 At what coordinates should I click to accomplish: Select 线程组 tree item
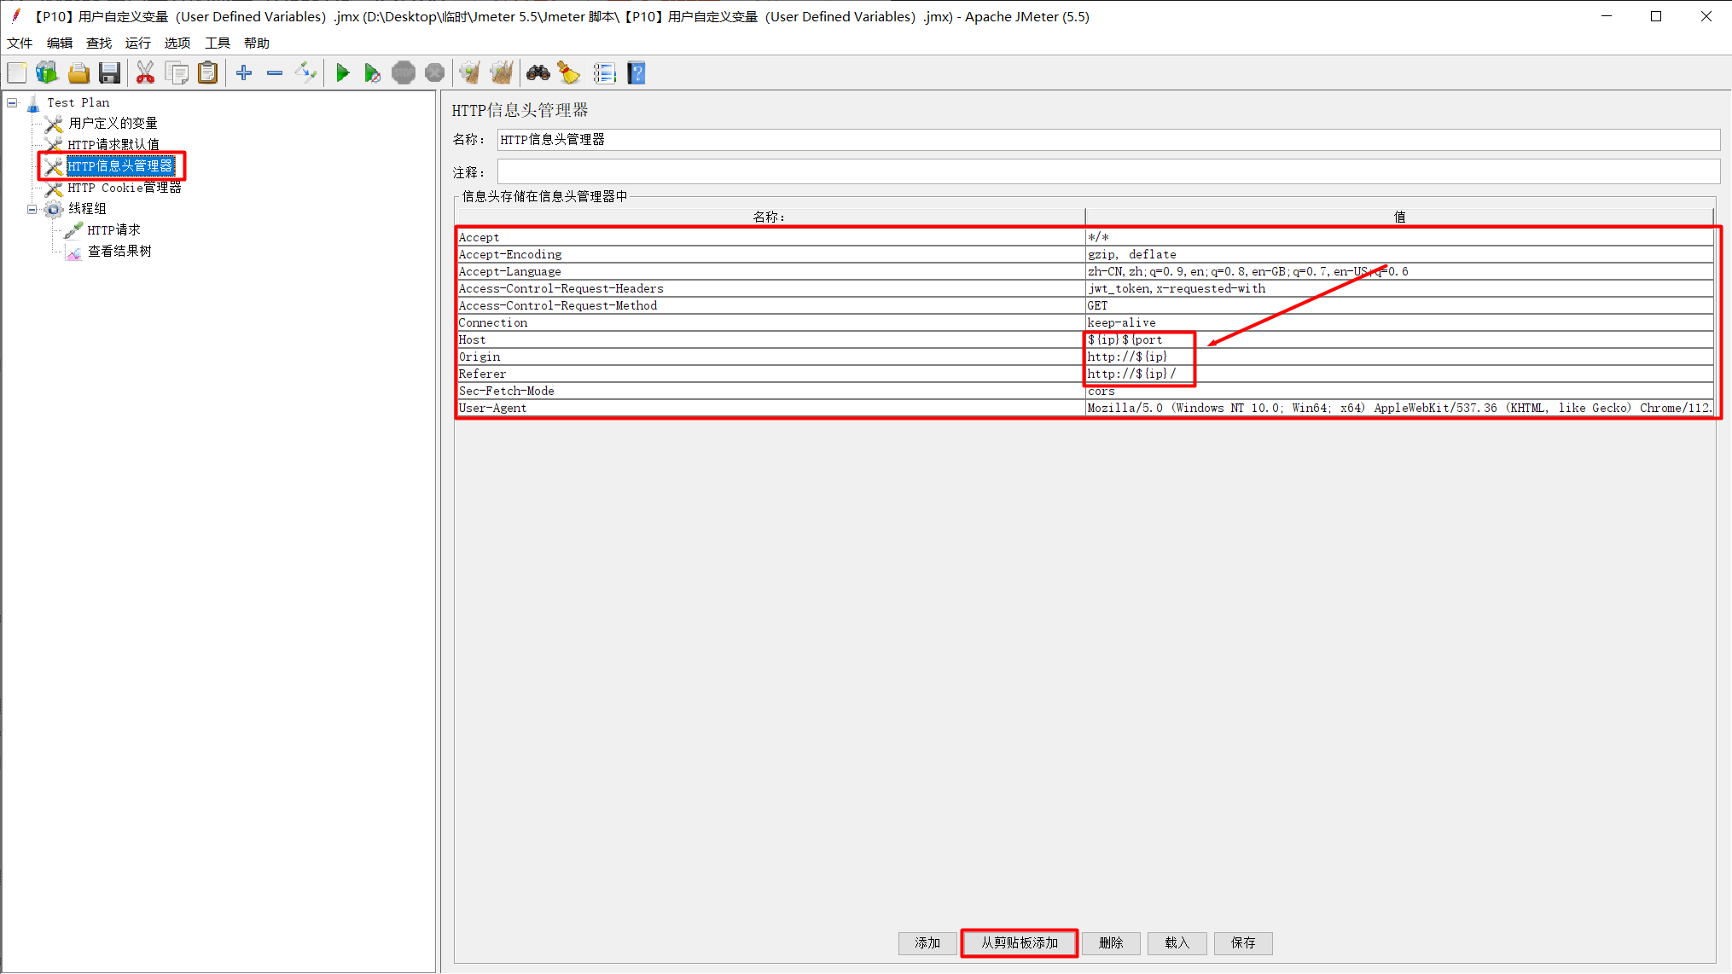[x=88, y=209]
